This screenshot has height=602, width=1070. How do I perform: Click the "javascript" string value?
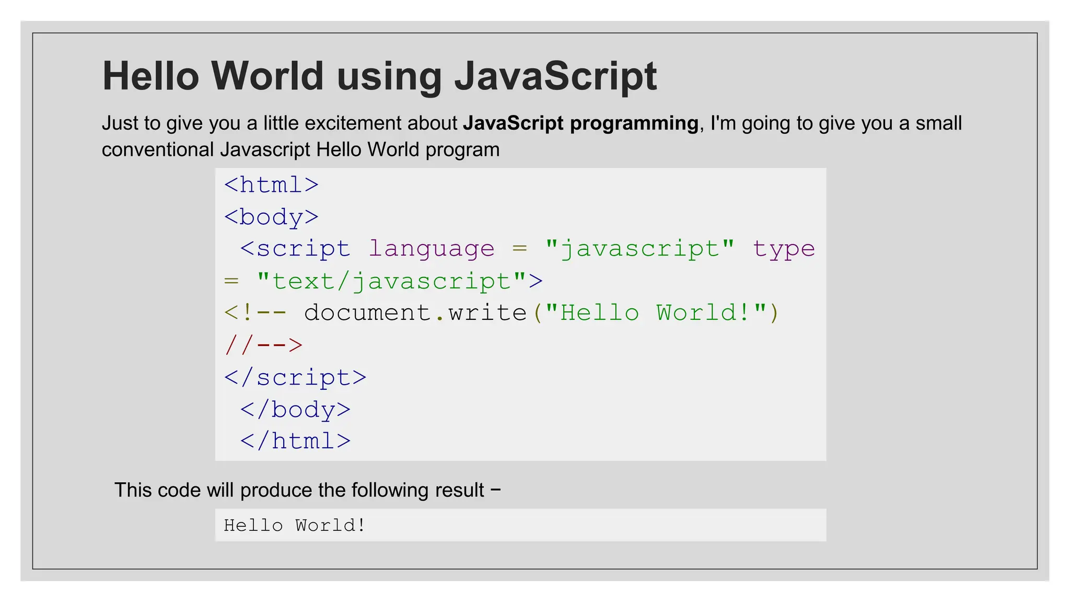(639, 249)
